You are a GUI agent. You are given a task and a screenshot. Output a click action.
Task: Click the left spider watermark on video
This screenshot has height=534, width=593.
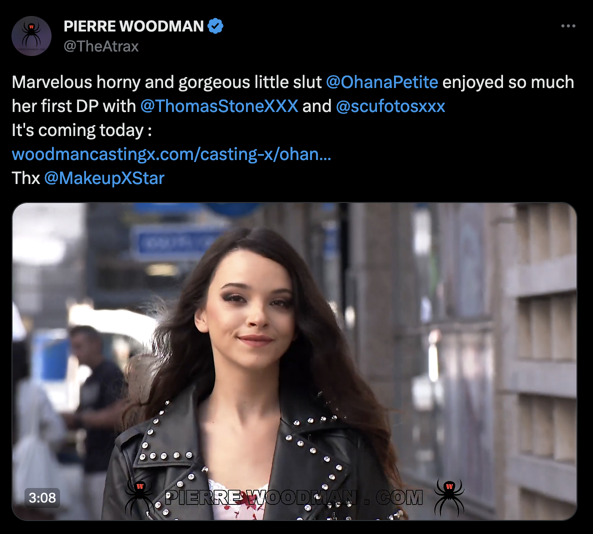[139, 498]
